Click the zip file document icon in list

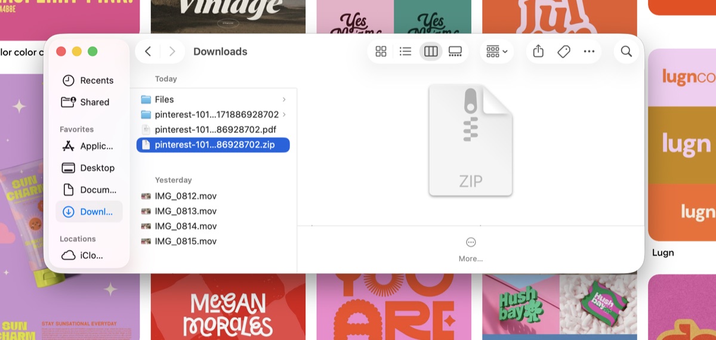click(x=146, y=144)
